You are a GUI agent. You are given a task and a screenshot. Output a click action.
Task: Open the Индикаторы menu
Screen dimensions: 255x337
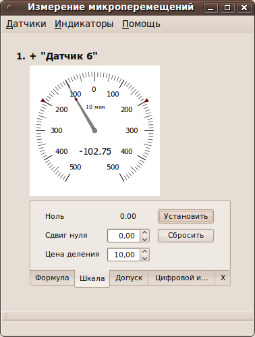pos(84,24)
